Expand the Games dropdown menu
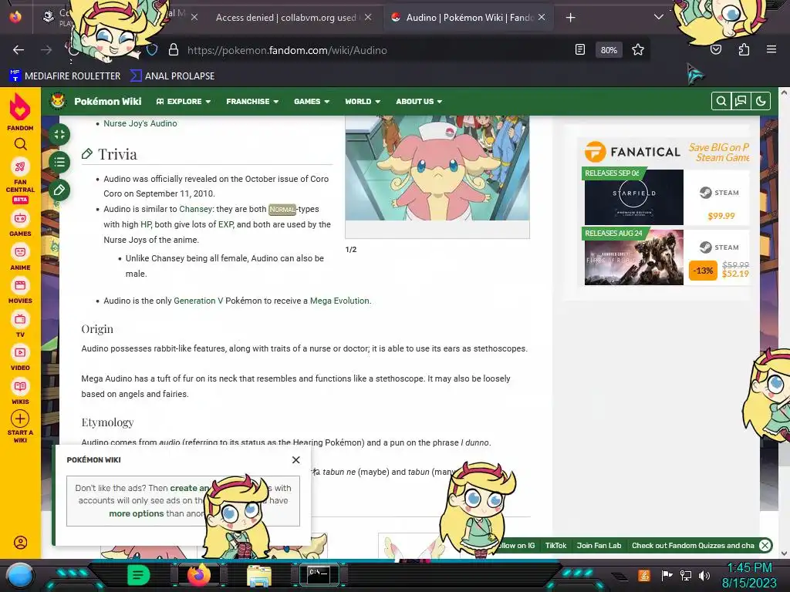 tap(312, 101)
